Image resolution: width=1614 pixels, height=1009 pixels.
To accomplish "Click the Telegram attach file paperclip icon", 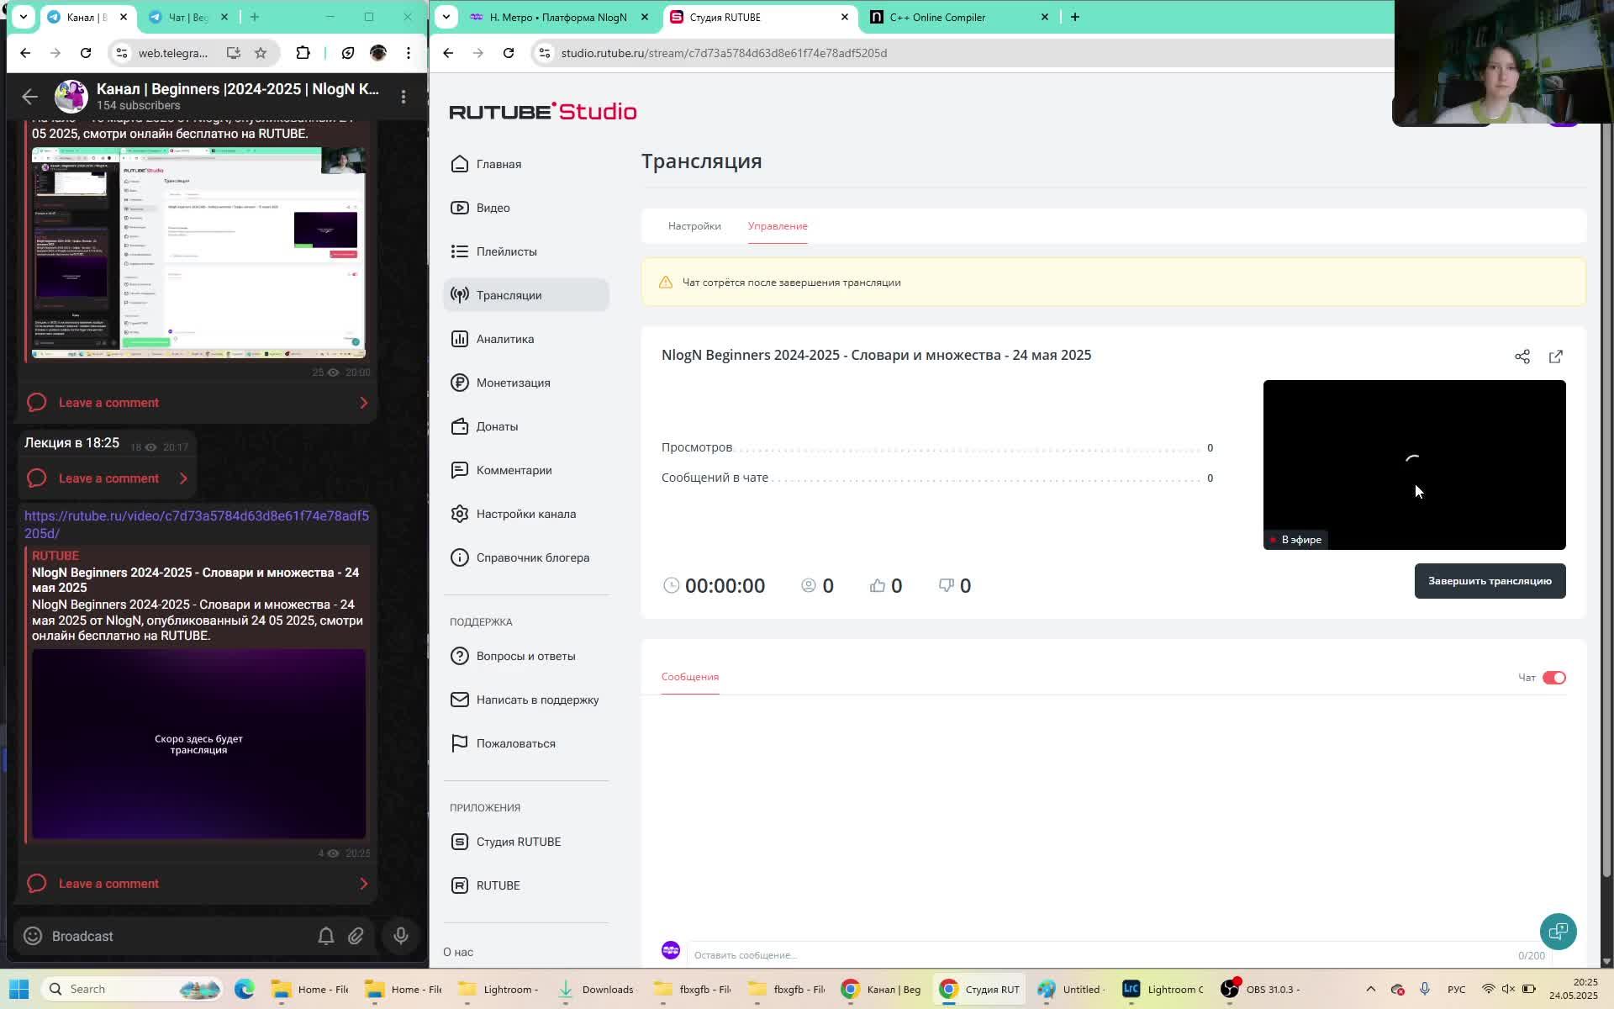I will tap(356, 936).
